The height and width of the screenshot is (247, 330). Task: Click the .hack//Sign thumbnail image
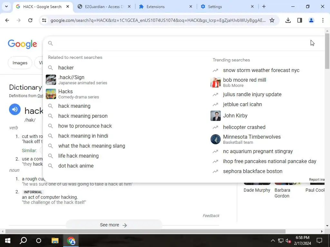click(x=51, y=80)
